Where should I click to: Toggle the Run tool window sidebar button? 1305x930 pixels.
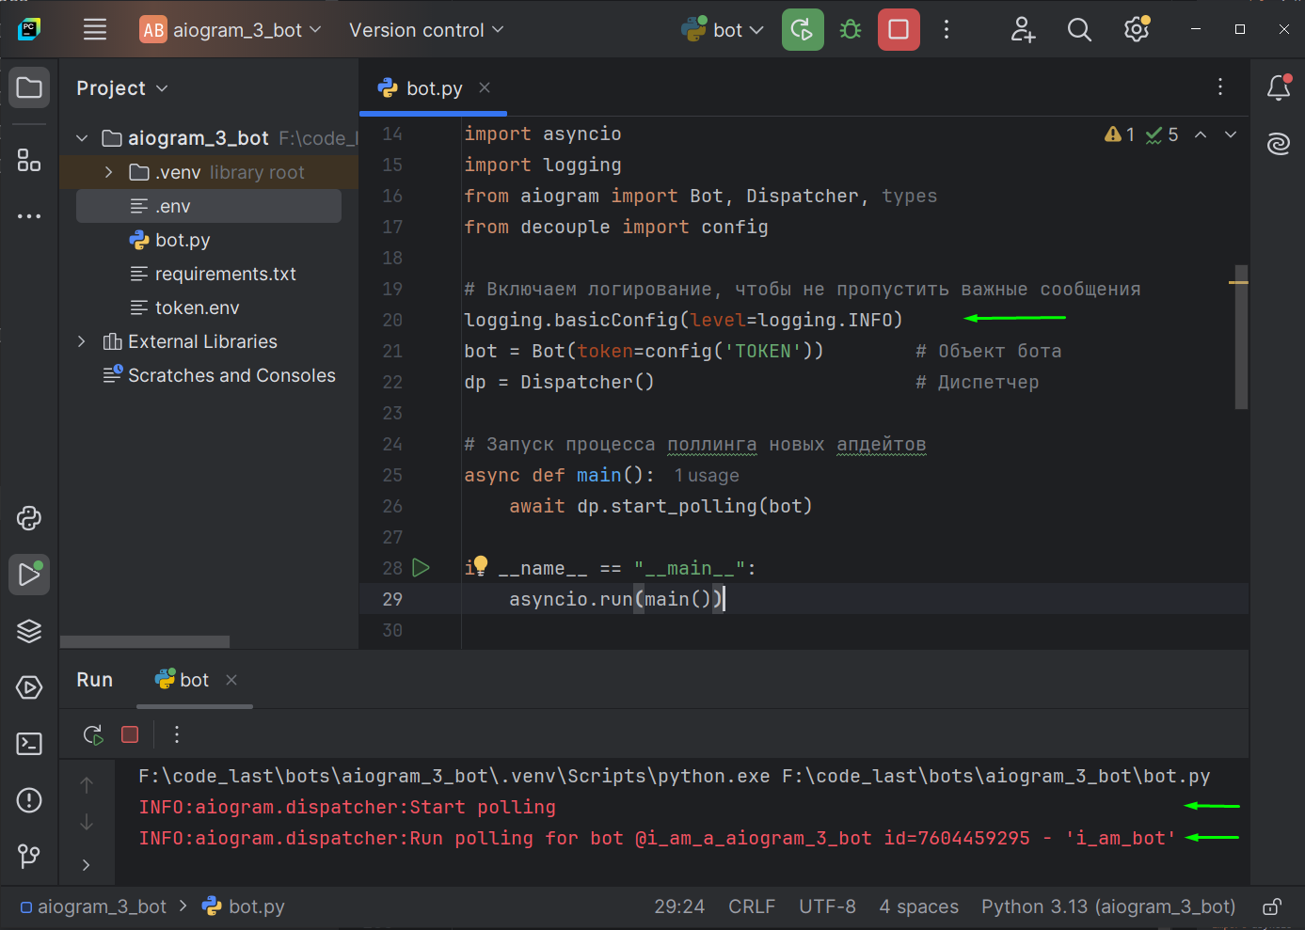pyautogui.click(x=29, y=575)
